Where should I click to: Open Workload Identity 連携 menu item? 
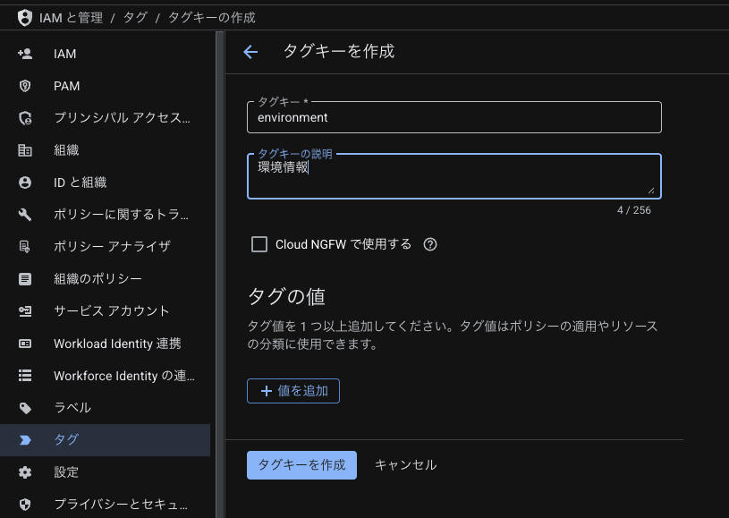(105, 344)
